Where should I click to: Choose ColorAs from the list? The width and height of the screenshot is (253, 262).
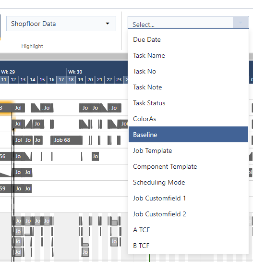click(x=188, y=119)
